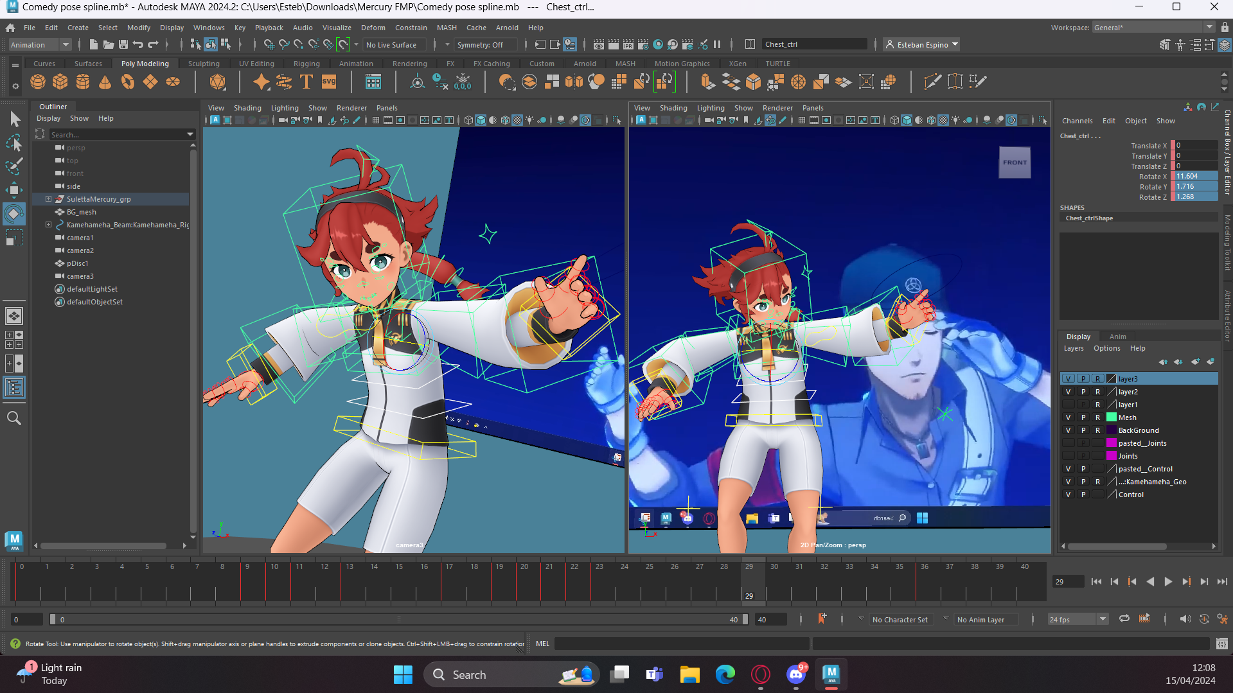Activate the Lasso select tool
Viewport: 1233px width, 693px height.
tap(14, 143)
